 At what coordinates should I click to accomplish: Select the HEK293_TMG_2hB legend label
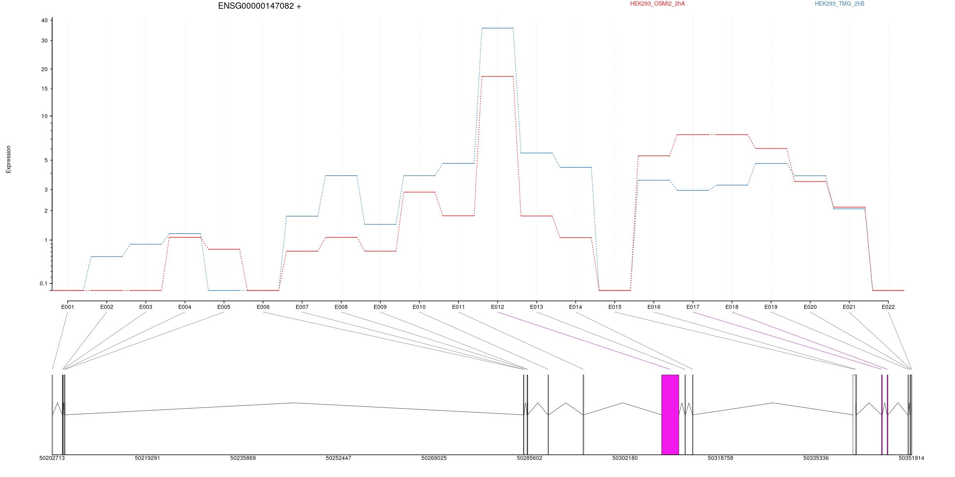(x=840, y=4)
